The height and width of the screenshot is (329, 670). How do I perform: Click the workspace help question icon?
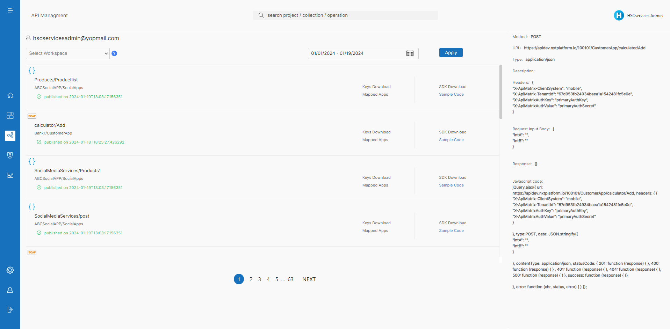114,53
